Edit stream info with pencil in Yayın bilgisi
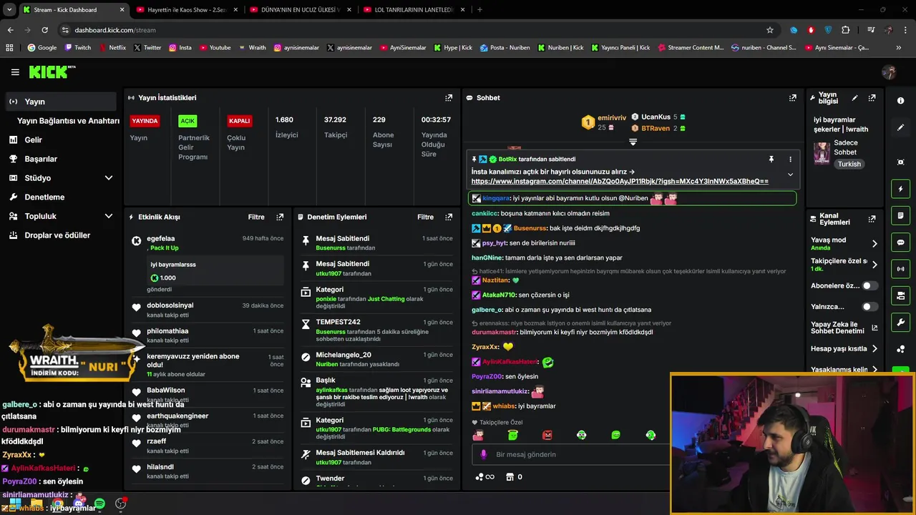 point(854,98)
